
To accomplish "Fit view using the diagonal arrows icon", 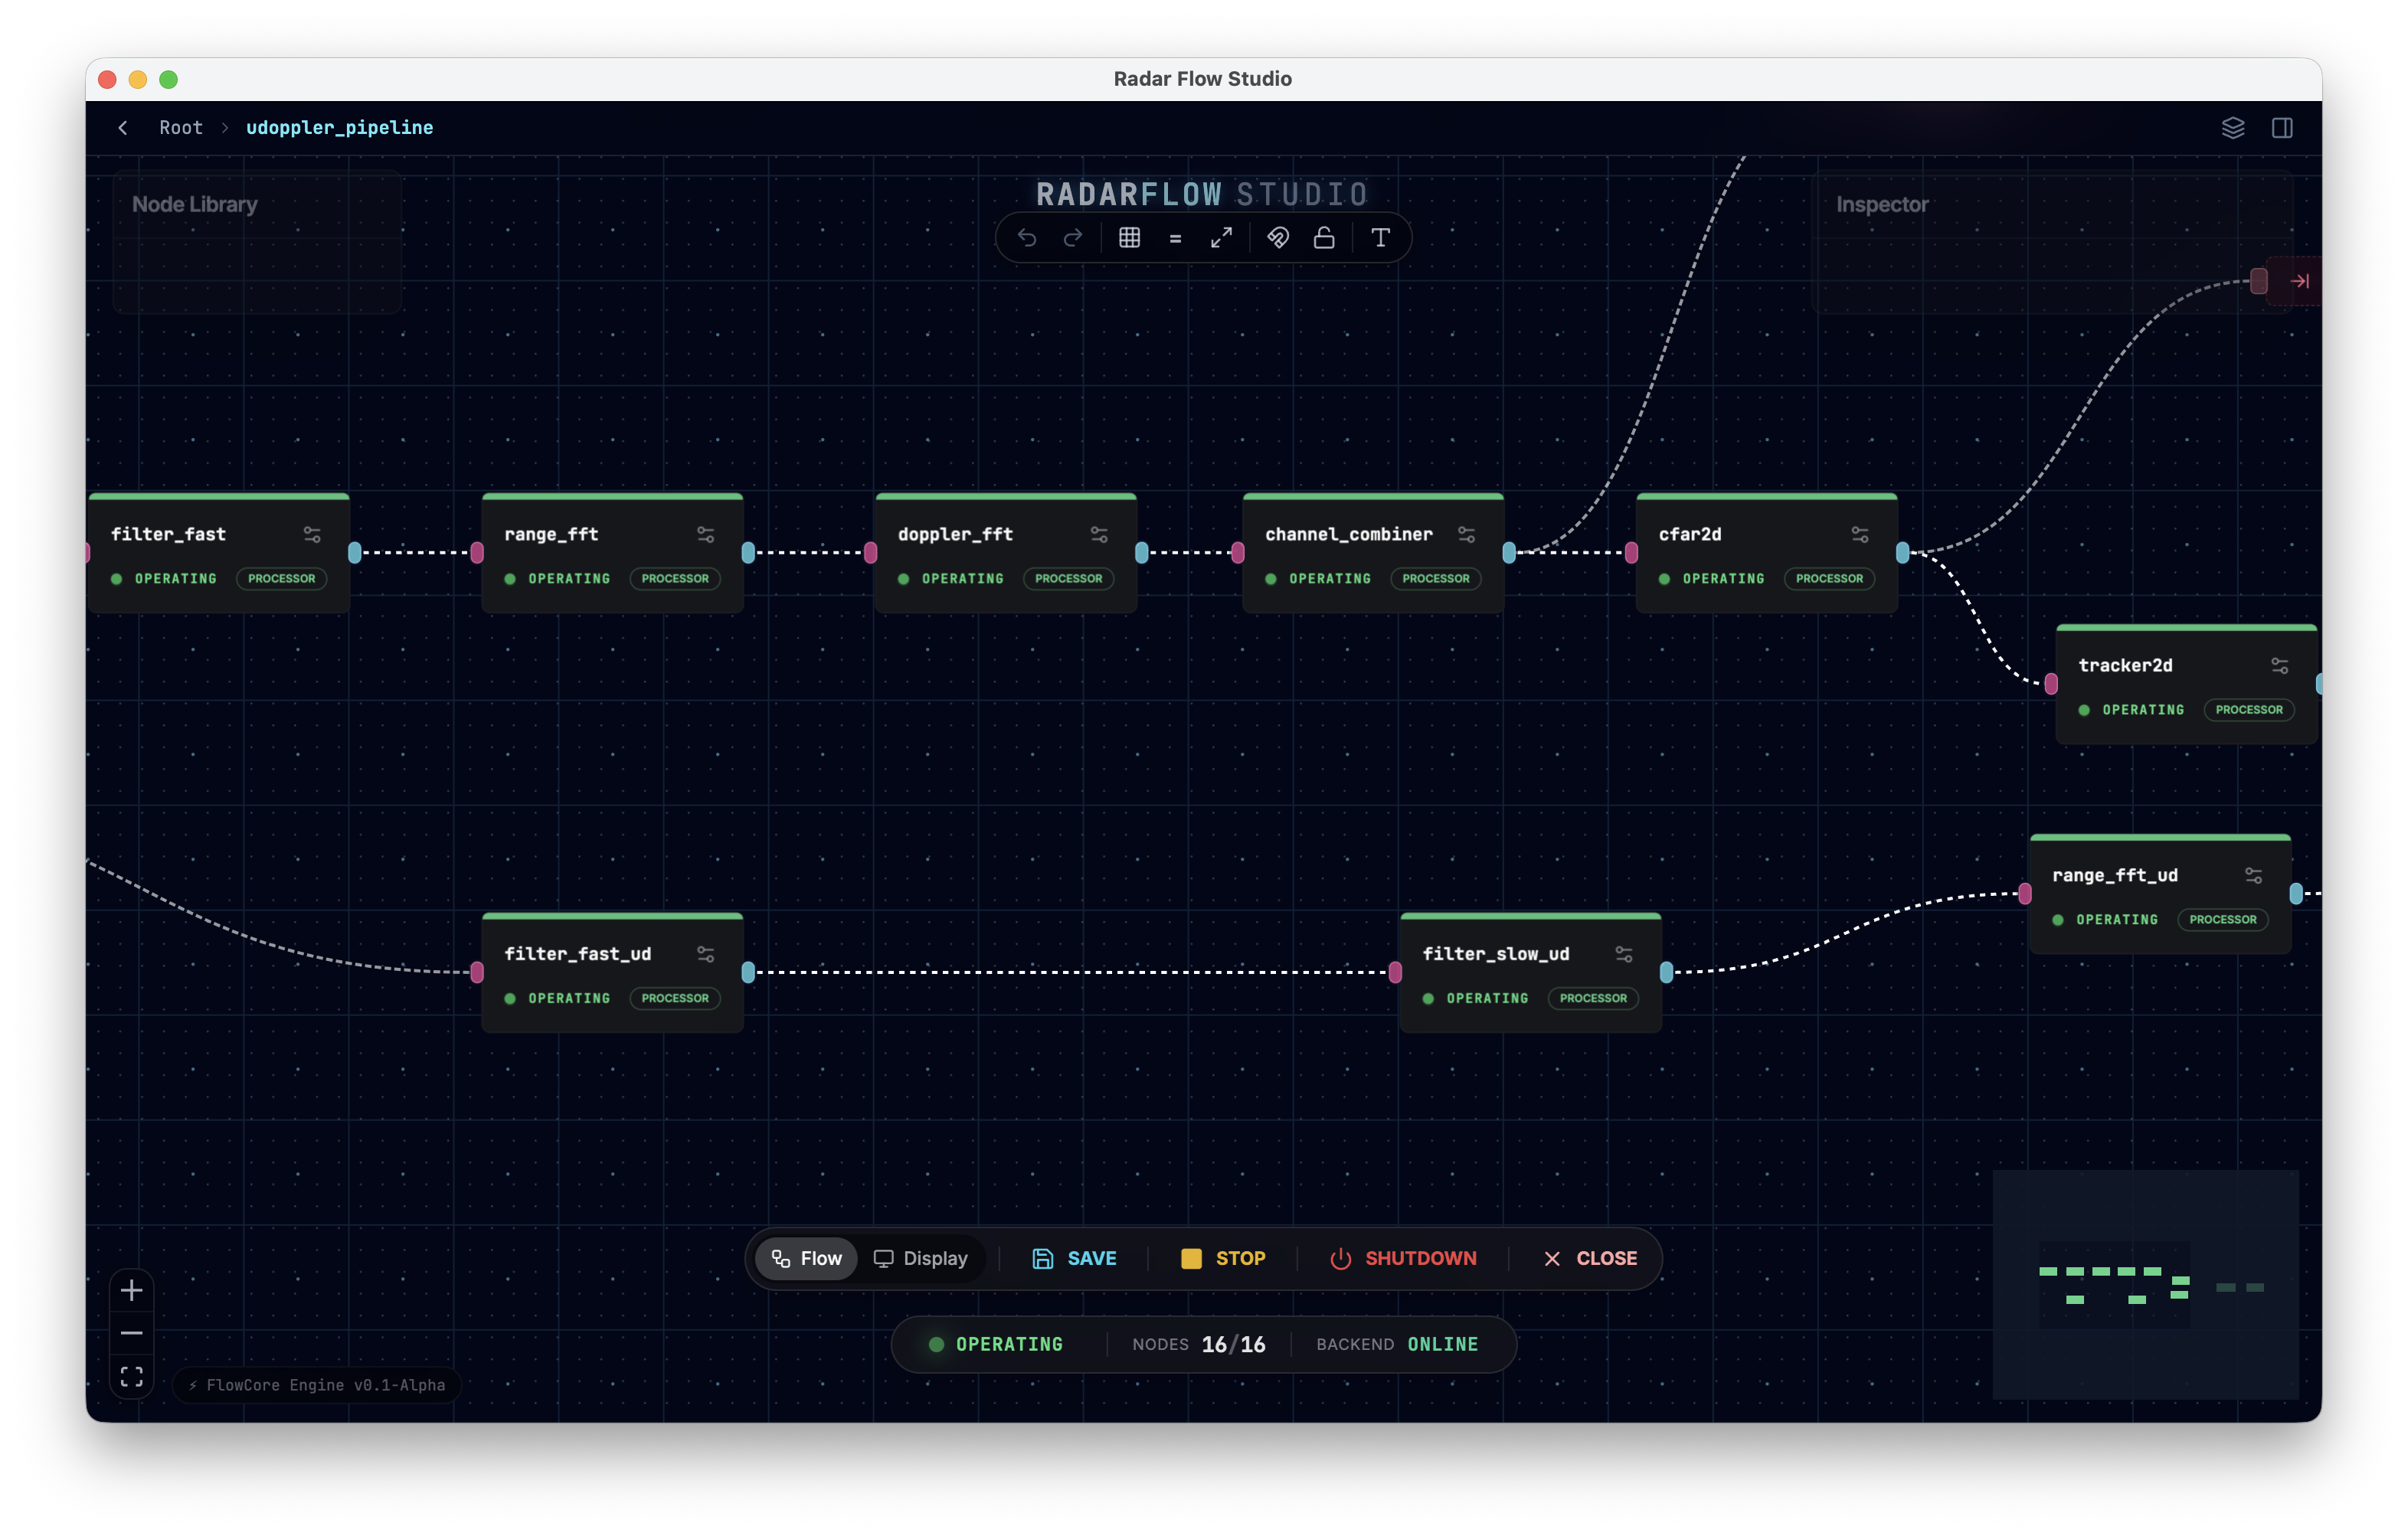I will pos(1221,237).
